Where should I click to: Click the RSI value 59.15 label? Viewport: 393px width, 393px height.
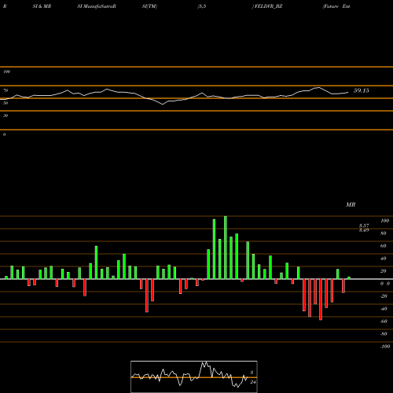[x=362, y=90]
